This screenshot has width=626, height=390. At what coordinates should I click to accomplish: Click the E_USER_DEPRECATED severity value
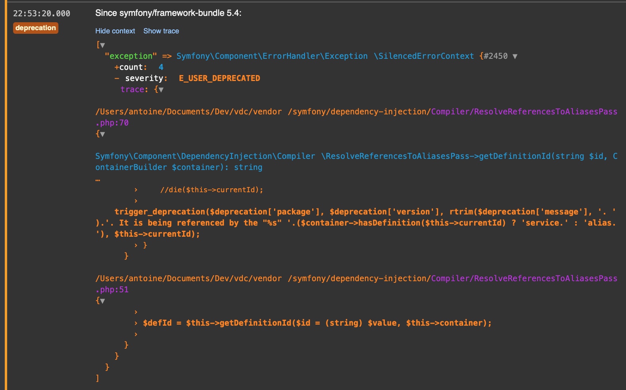(x=219, y=78)
